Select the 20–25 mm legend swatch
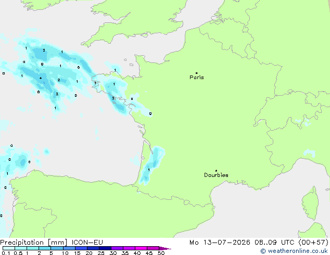This screenshot has height=255, width=330. [93, 248]
